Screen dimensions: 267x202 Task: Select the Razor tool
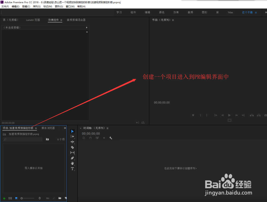(x=72, y=147)
